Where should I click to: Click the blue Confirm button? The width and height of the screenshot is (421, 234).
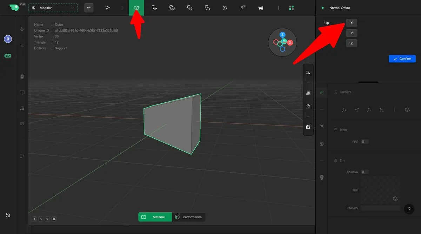point(402,59)
